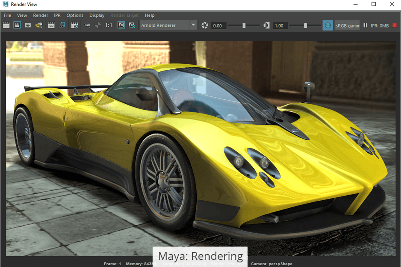Open the Render menu
Screen dimensions: 401x267
click(x=41, y=15)
